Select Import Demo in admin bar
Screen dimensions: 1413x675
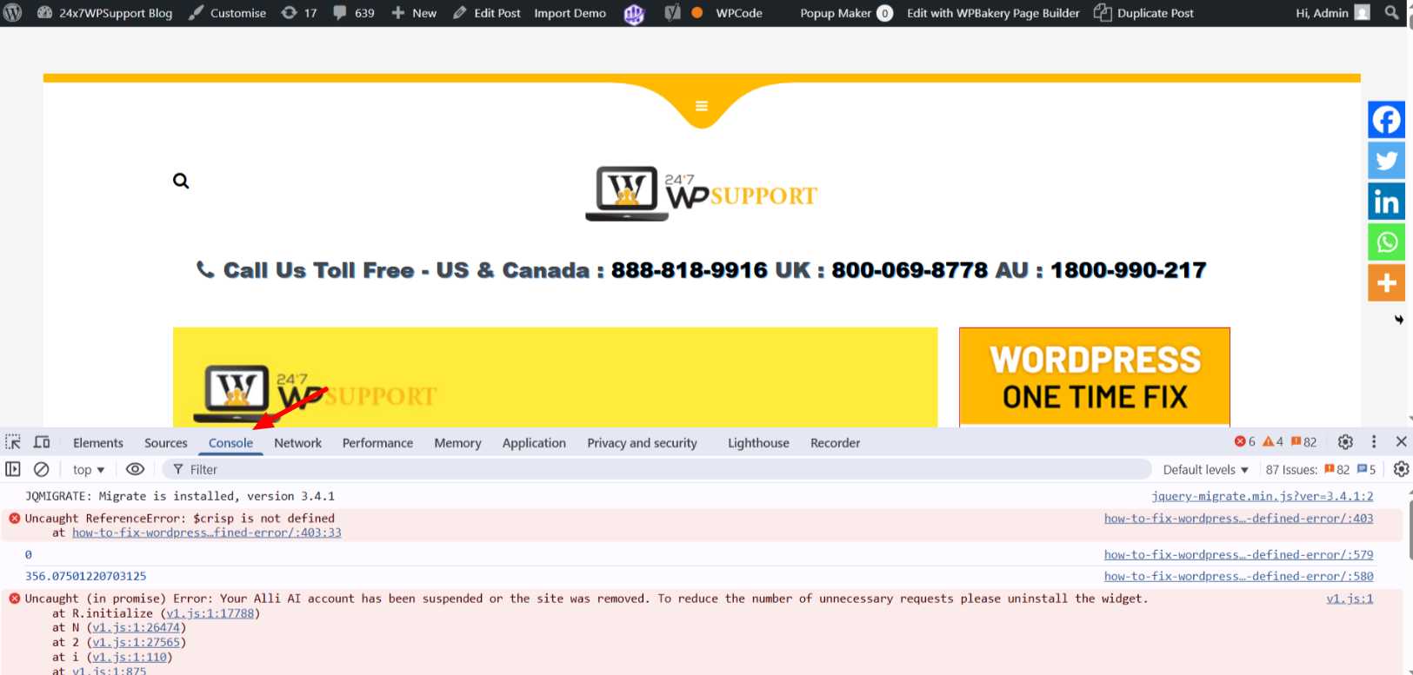570,13
